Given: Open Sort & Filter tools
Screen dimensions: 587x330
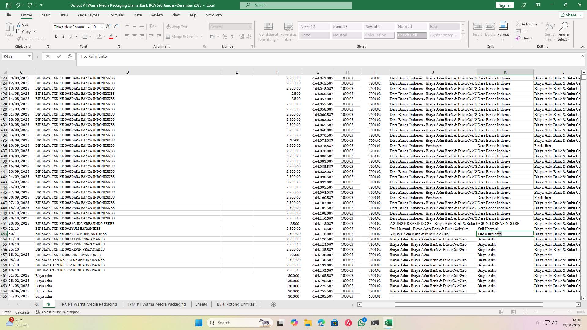Looking at the screenshot, I should (x=550, y=31).
